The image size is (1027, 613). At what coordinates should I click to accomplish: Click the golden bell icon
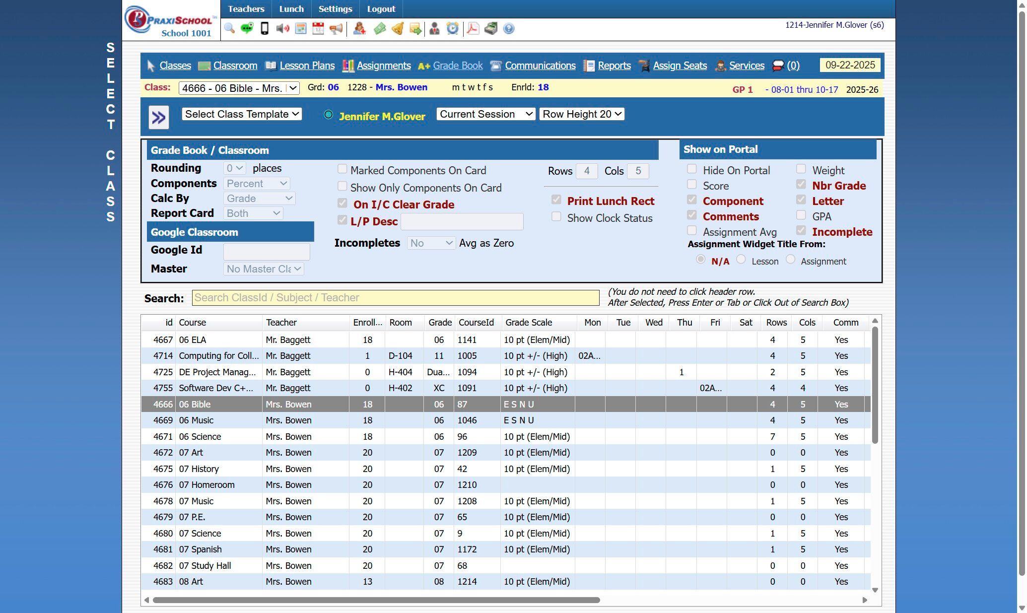(x=398, y=28)
